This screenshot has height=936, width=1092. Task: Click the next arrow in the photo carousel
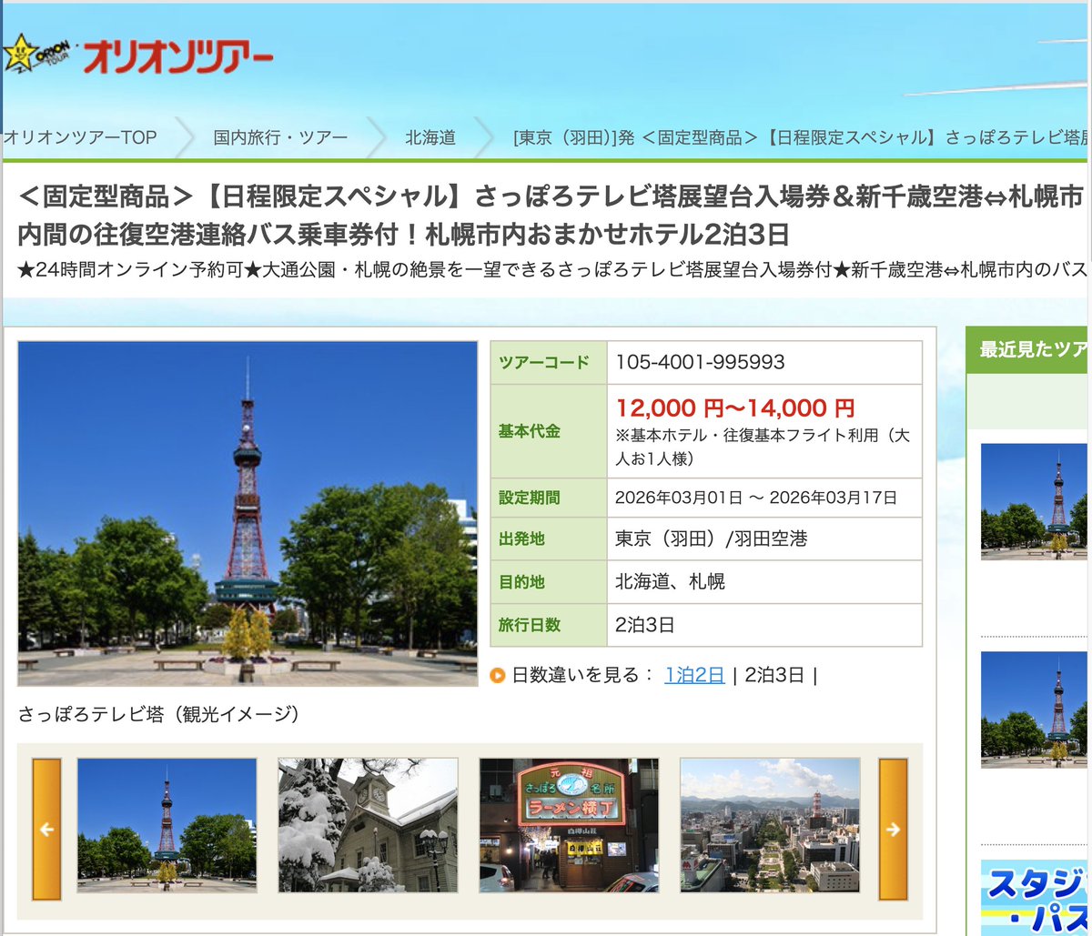[x=893, y=829]
